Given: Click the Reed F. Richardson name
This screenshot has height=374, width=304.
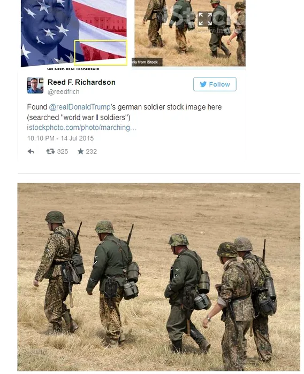Looking at the screenshot, I should 81,82.
